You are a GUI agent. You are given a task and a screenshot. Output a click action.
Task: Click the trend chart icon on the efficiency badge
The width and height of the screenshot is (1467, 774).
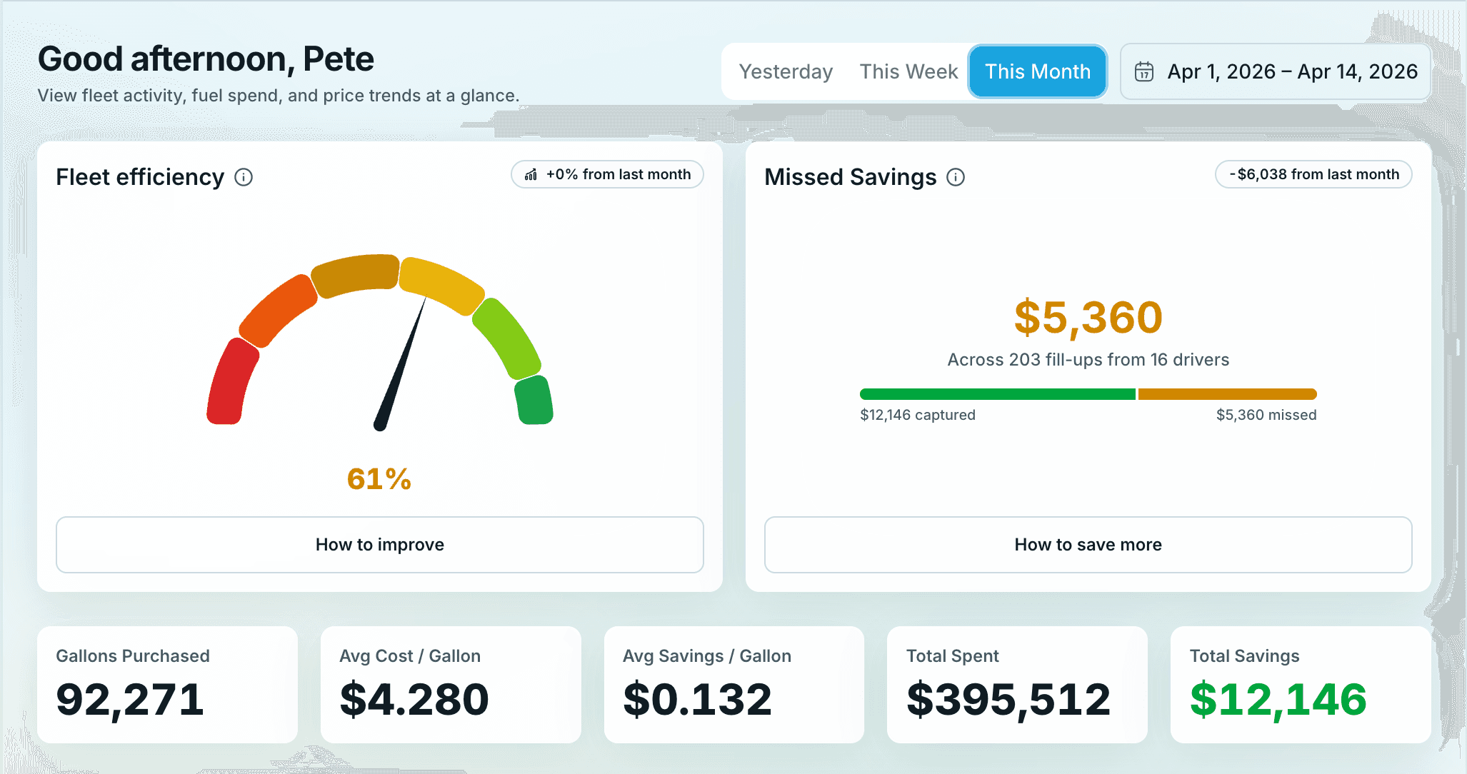click(x=530, y=174)
